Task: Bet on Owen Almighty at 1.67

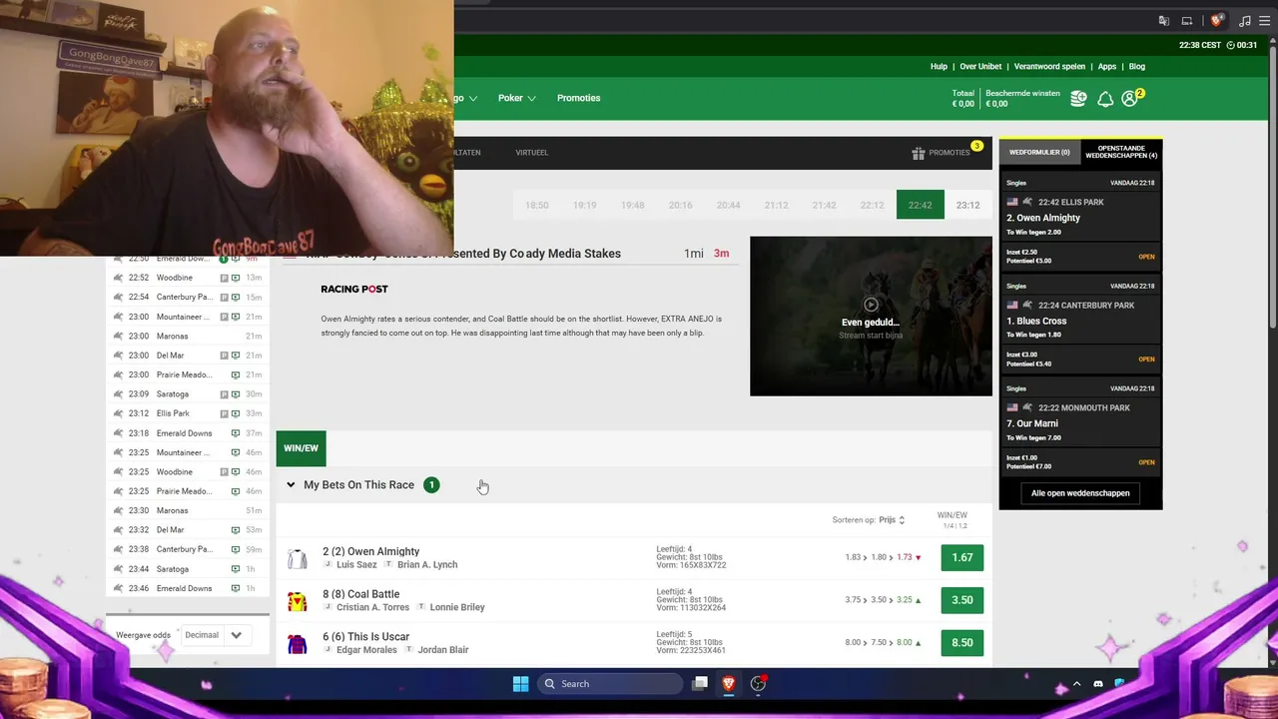Action: tap(961, 557)
